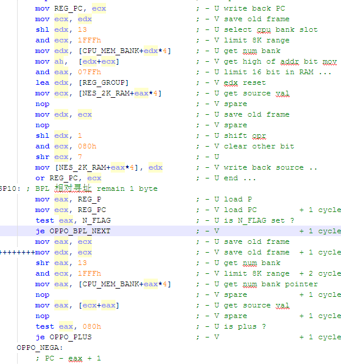This screenshot has width=341, height=364.
Task: Click the 'test eax, 080h' instruction
Action: [68, 327]
